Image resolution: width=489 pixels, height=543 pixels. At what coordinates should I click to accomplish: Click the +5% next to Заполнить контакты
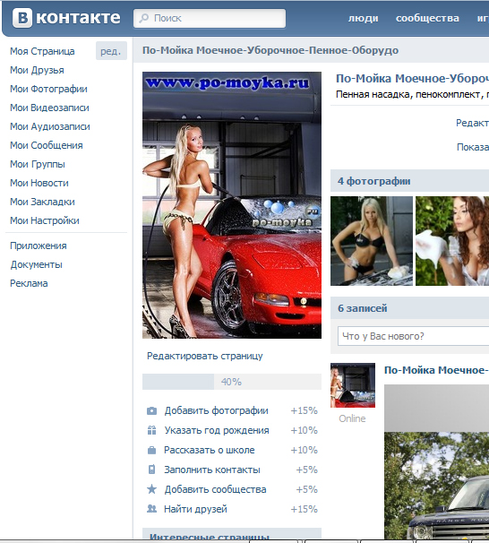(x=306, y=470)
